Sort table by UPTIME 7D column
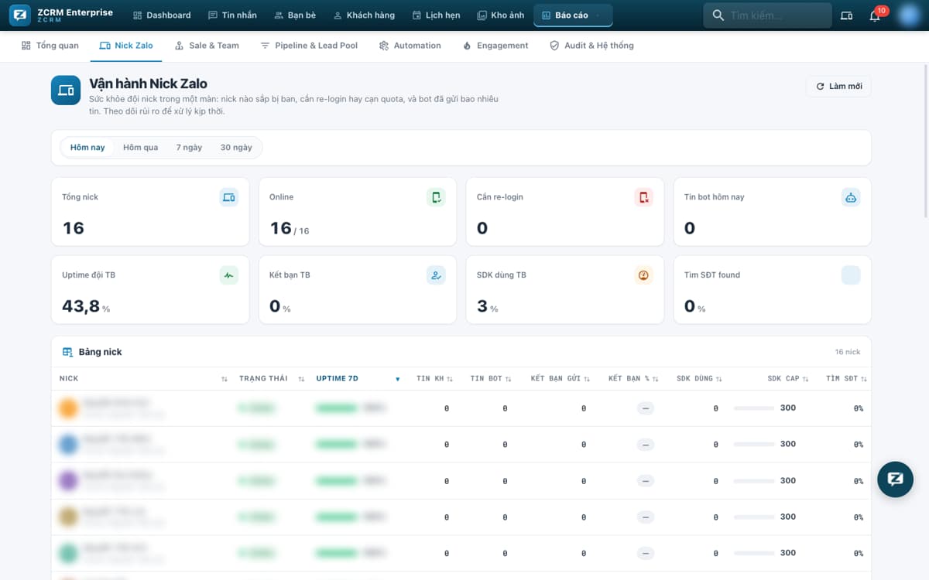The height and width of the screenshot is (580, 929). pos(358,379)
